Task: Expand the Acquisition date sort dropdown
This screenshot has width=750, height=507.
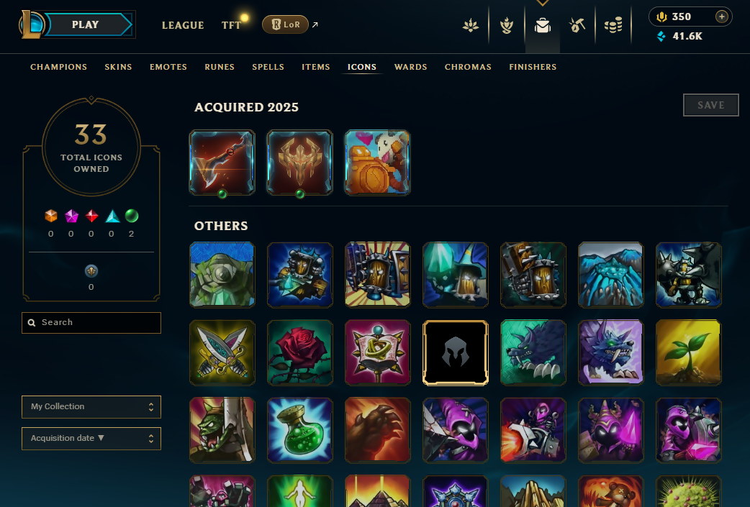Action: coord(91,439)
